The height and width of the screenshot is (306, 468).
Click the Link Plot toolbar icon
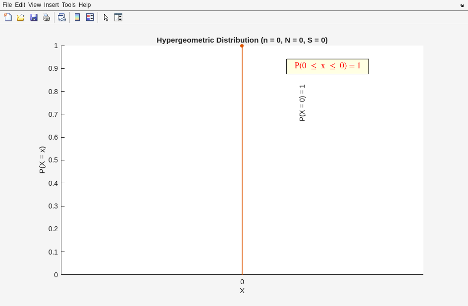tap(61, 17)
